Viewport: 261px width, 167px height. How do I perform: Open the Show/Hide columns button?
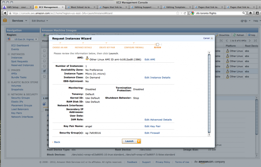pos(222,35)
